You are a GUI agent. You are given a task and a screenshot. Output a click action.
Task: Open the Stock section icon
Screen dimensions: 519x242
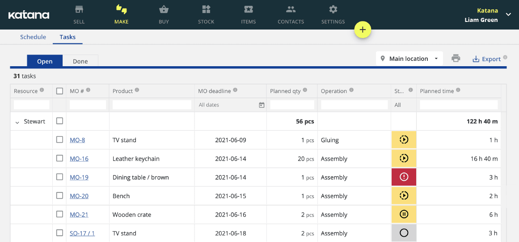pos(206,9)
